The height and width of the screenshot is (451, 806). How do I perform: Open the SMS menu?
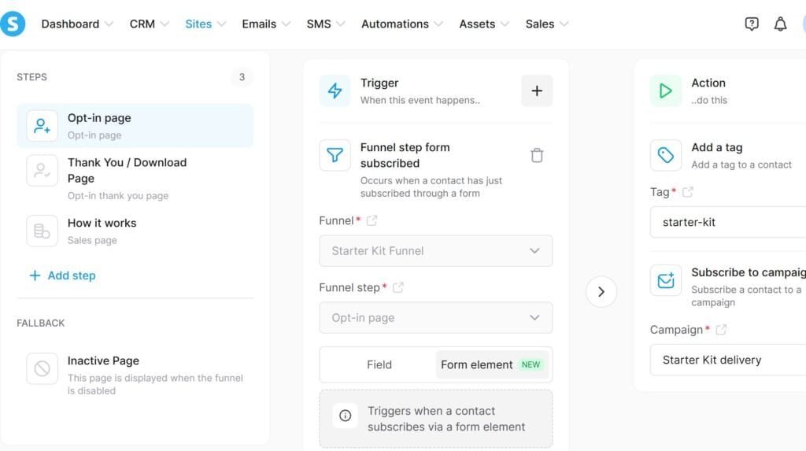pyautogui.click(x=326, y=24)
